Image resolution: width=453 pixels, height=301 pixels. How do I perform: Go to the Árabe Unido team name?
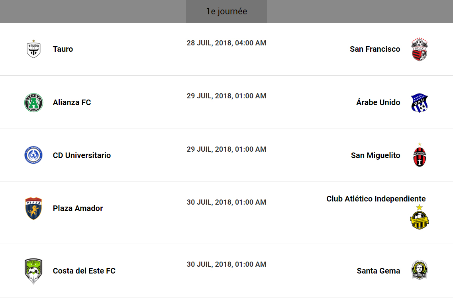378,103
